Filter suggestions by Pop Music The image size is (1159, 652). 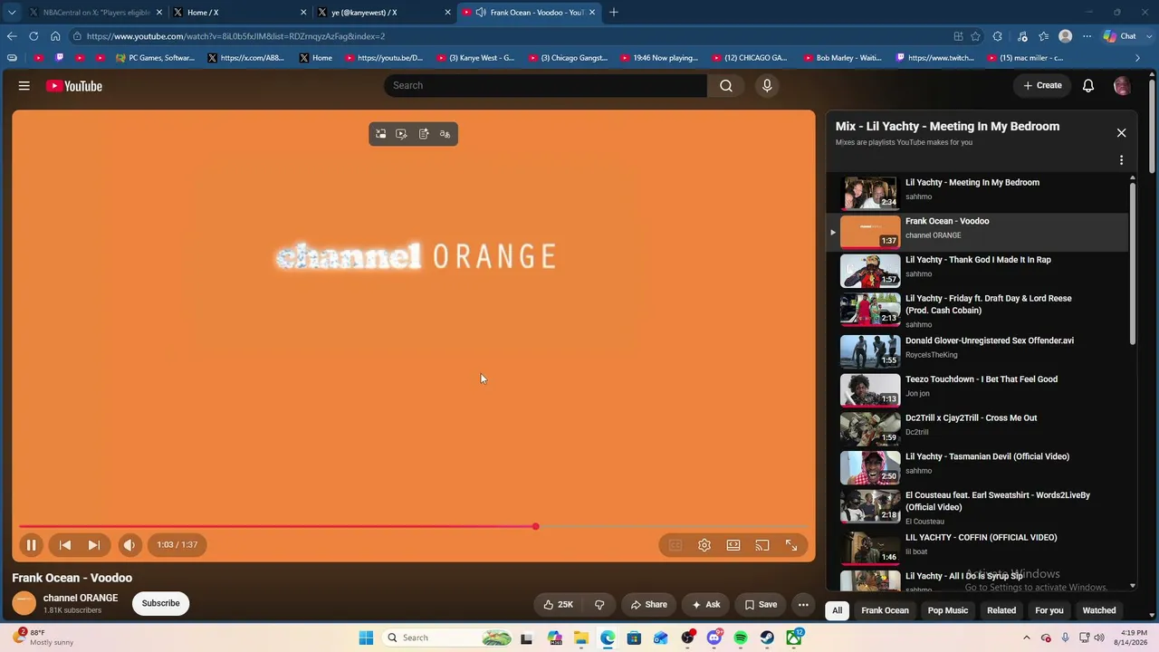pos(947,610)
